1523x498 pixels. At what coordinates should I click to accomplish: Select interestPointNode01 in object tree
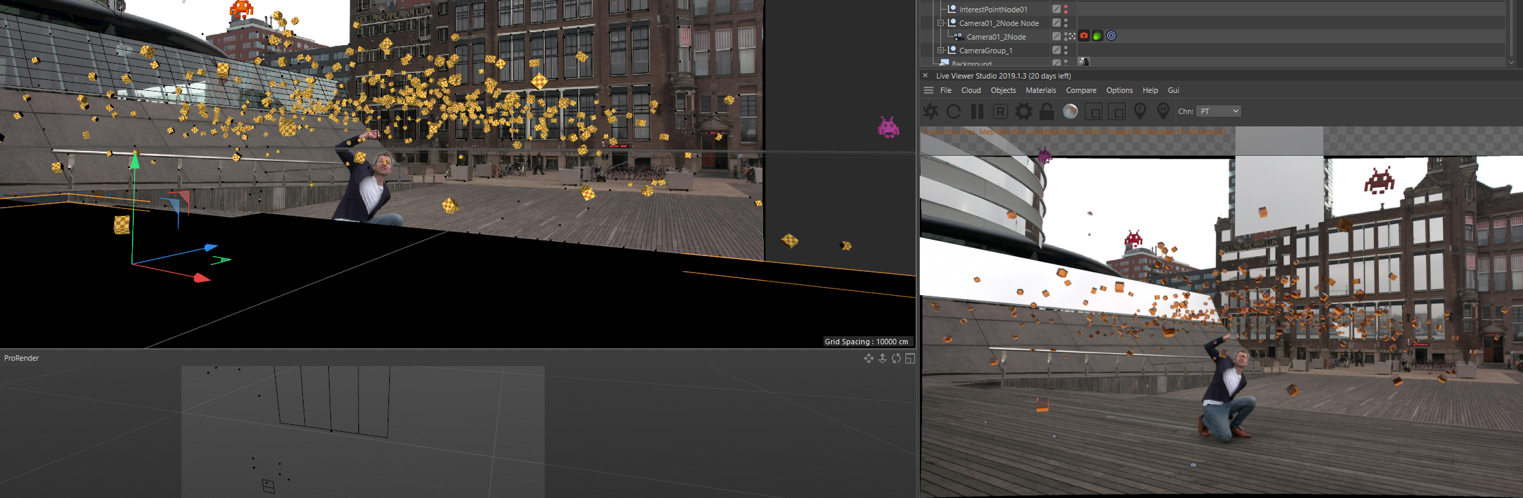pos(993,10)
